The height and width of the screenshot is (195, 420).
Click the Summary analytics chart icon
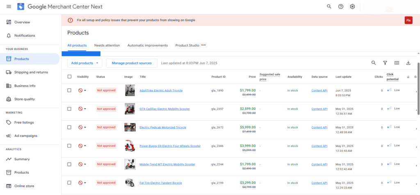pyautogui.click(x=9, y=159)
